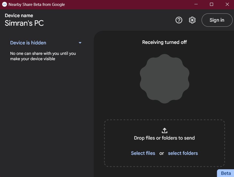
Task: Choose Select files link
Action: click(x=143, y=153)
